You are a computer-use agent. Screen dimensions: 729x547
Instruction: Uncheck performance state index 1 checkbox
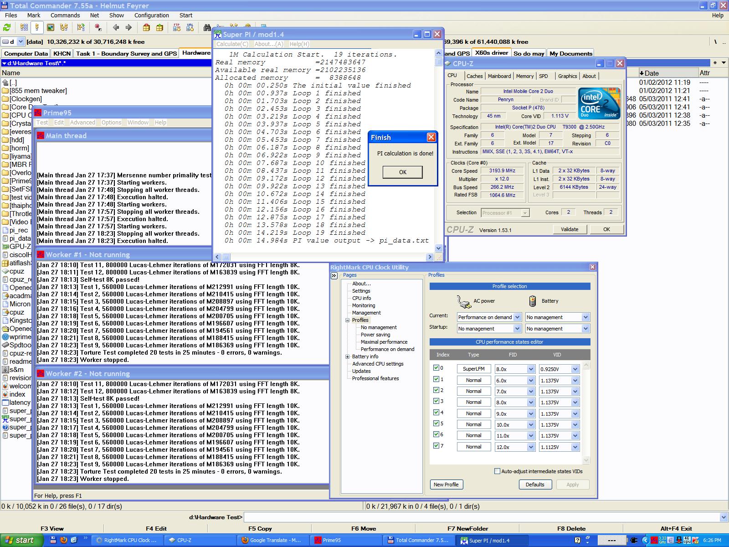coord(436,379)
